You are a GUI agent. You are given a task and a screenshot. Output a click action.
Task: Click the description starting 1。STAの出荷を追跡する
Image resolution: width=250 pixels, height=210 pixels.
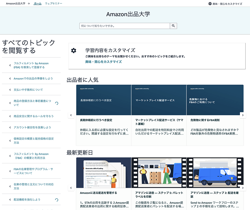[104, 204]
